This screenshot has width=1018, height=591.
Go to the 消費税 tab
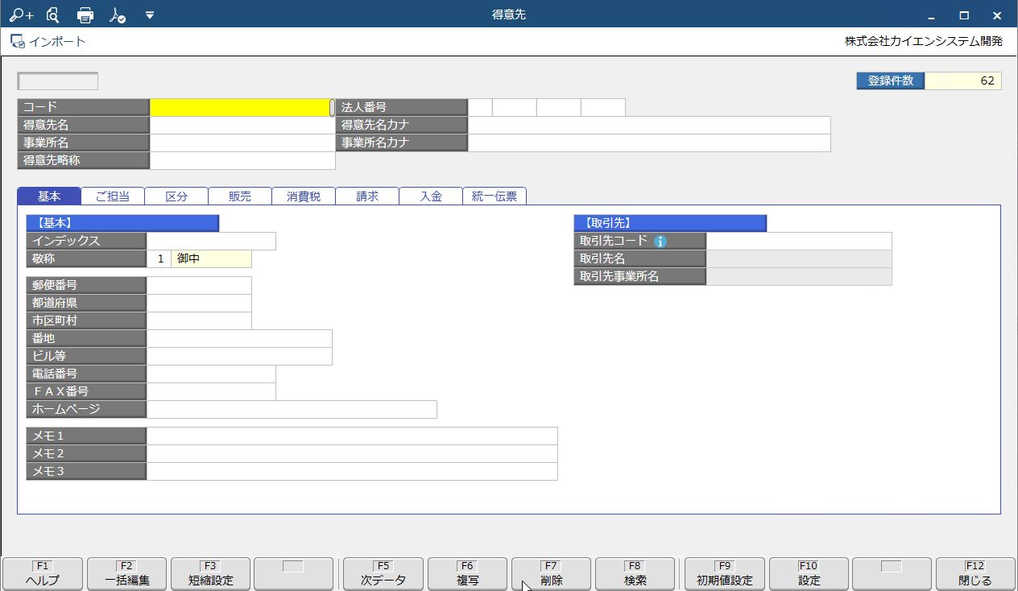coord(304,196)
